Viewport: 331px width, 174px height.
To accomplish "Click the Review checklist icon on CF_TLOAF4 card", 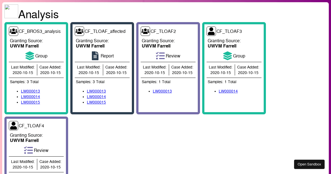I will tap(28, 150).
